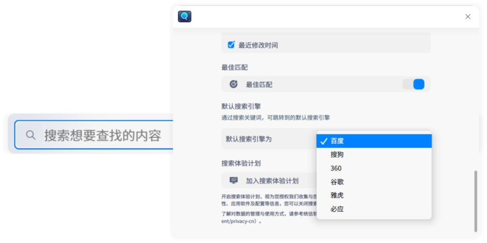
Task: Choose 搜狗 as default search engine
Action: coord(374,155)
